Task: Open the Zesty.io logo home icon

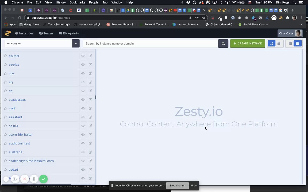Action: pyautogui.click(x=8, y=33)
